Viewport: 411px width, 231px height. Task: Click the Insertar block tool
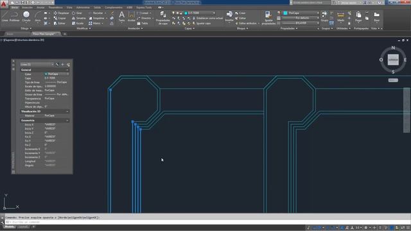point(229,17)
